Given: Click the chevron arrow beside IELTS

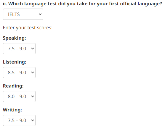Looking at the screenshot, I should [40, 14].
